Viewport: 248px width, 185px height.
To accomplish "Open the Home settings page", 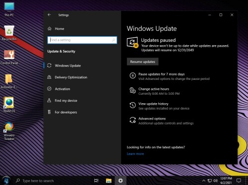I will [60, 29].
